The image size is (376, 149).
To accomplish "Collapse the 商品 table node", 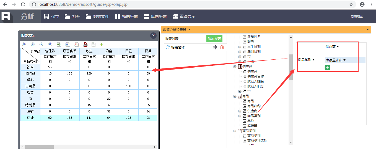I will [235, 96].
